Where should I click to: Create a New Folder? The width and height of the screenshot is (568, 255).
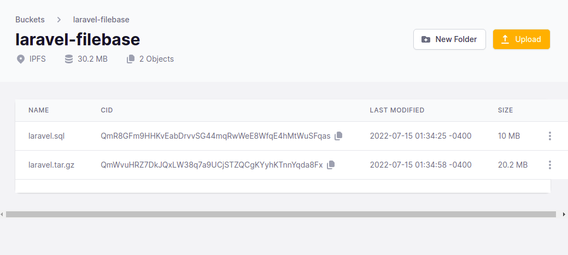pos(449,39)
